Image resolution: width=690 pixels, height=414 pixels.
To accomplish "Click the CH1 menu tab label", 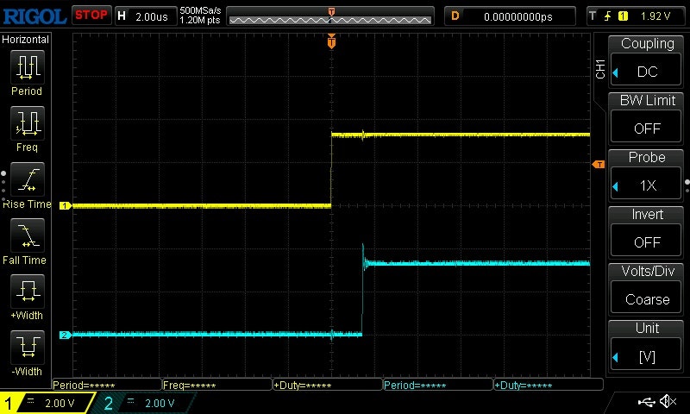I will pos(600,69).
